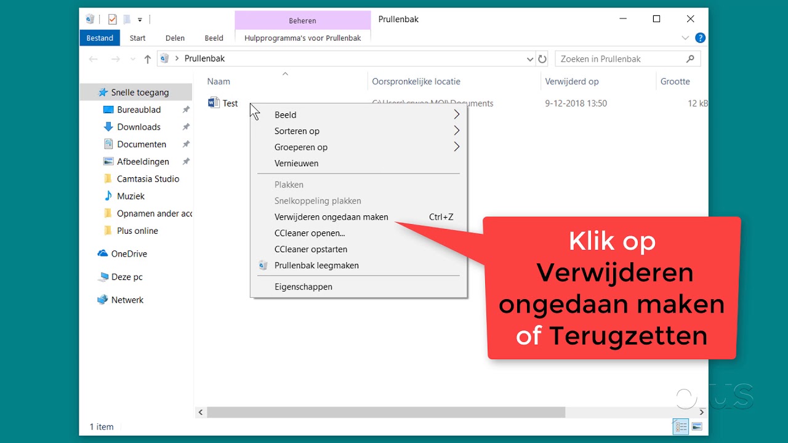Switch to the Delen ribbon tab

tap(175, 38)
